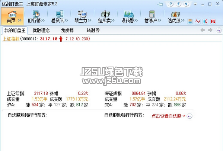Click the 沪A 跌 count 612
223x151 pixels.
(80, 105)
